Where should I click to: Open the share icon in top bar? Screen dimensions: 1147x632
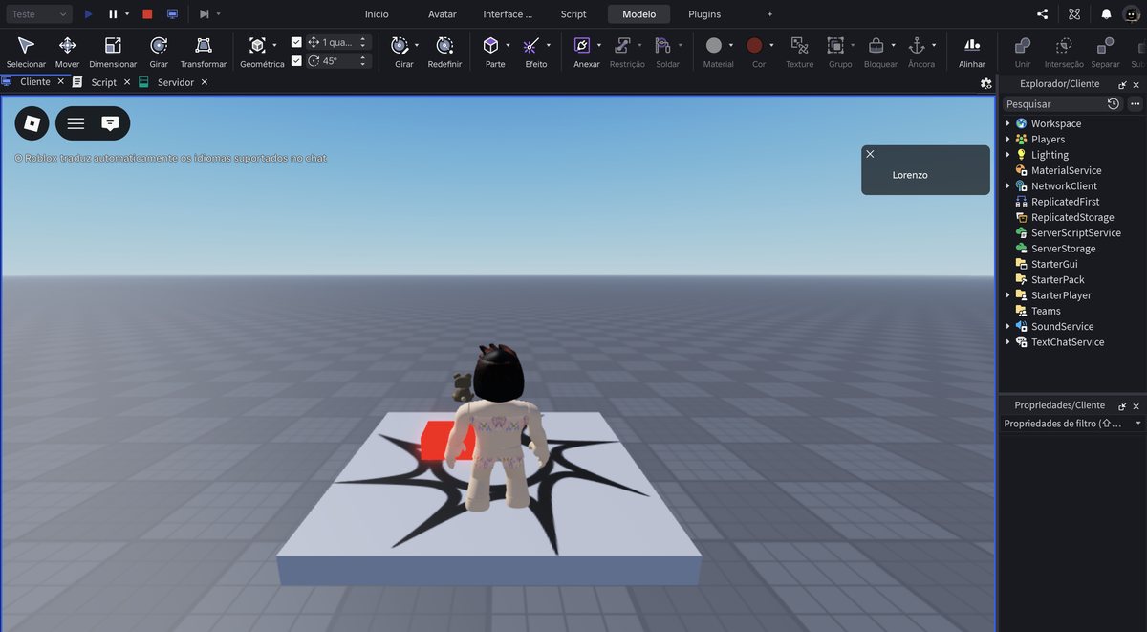pos(1042,14)
